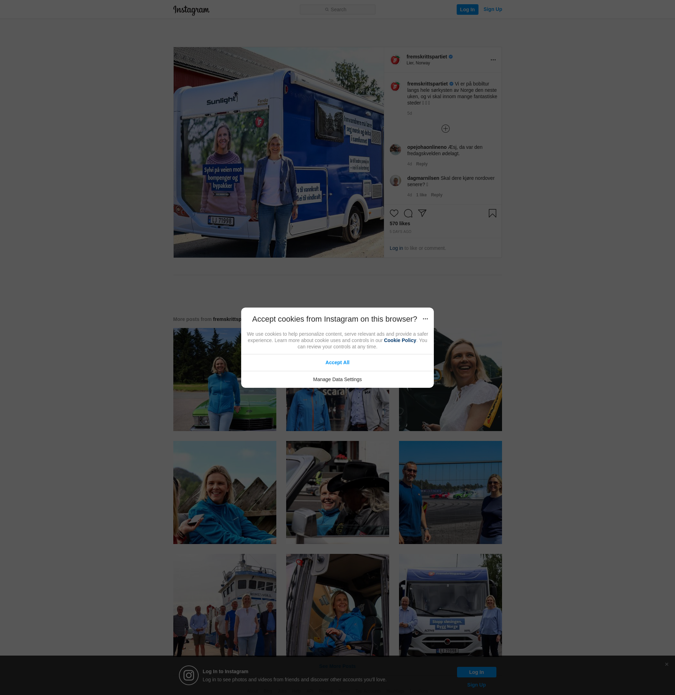Click Log In button in bottom banner
675x695 pixels.
click(x=476, y=672)
